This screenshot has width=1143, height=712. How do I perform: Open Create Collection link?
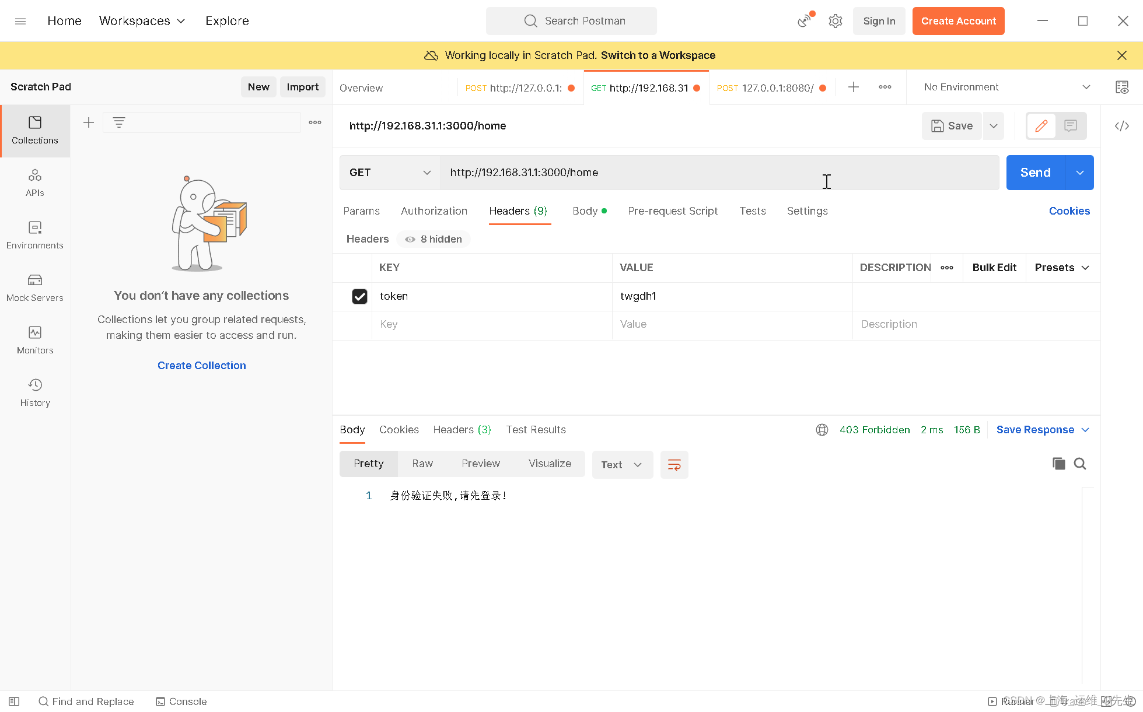tap(202, 366)
